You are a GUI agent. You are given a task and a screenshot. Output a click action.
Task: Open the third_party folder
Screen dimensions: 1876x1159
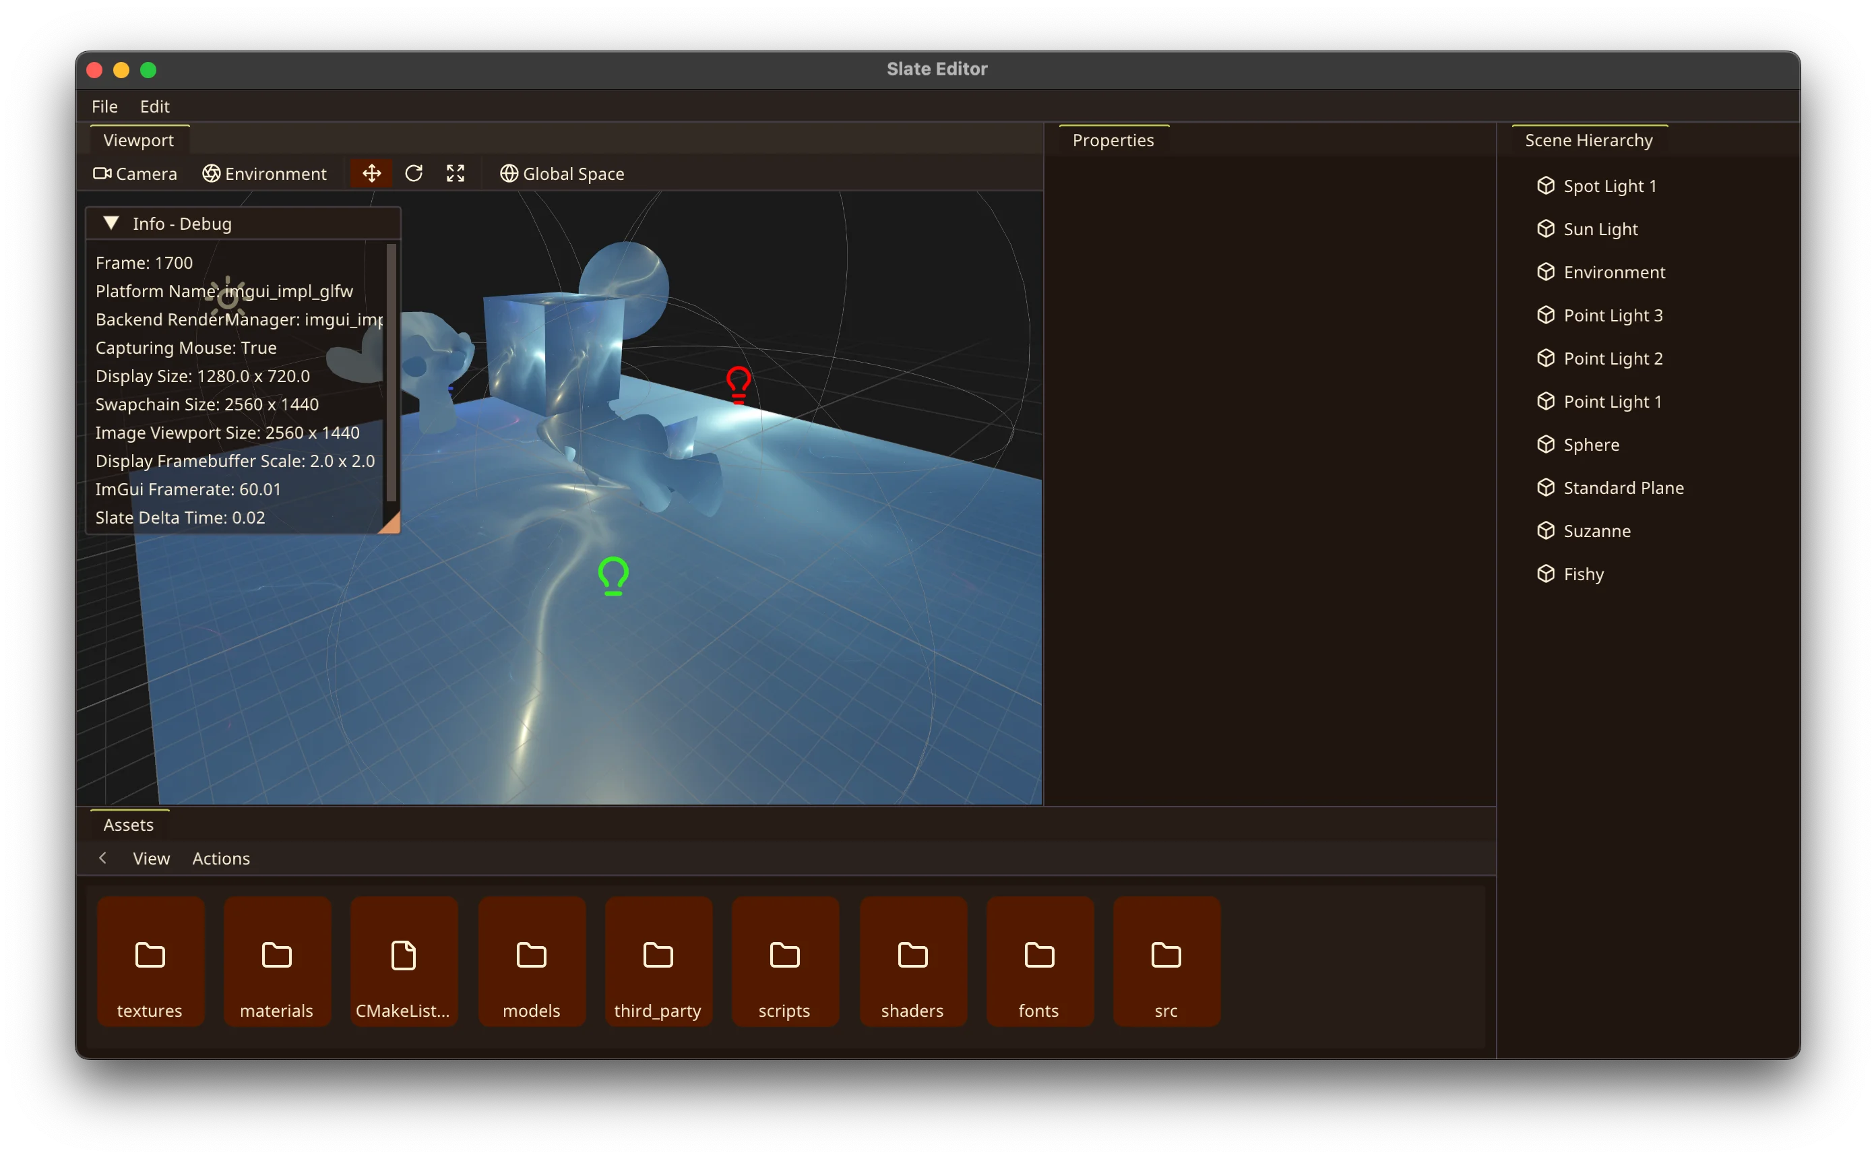[x=658, y=962]
